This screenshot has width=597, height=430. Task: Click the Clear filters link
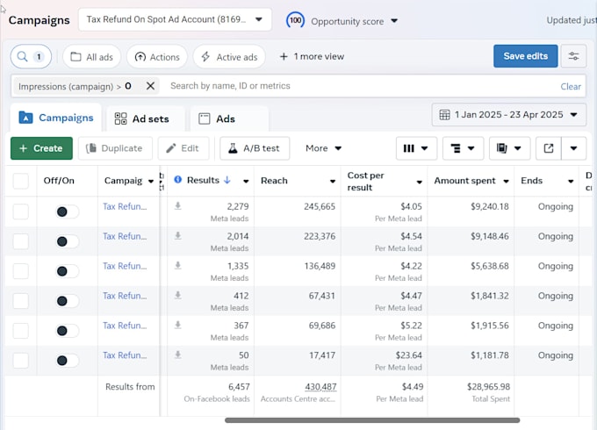coord(571,86)
